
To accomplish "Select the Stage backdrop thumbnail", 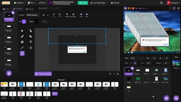I will coord(176,63).
